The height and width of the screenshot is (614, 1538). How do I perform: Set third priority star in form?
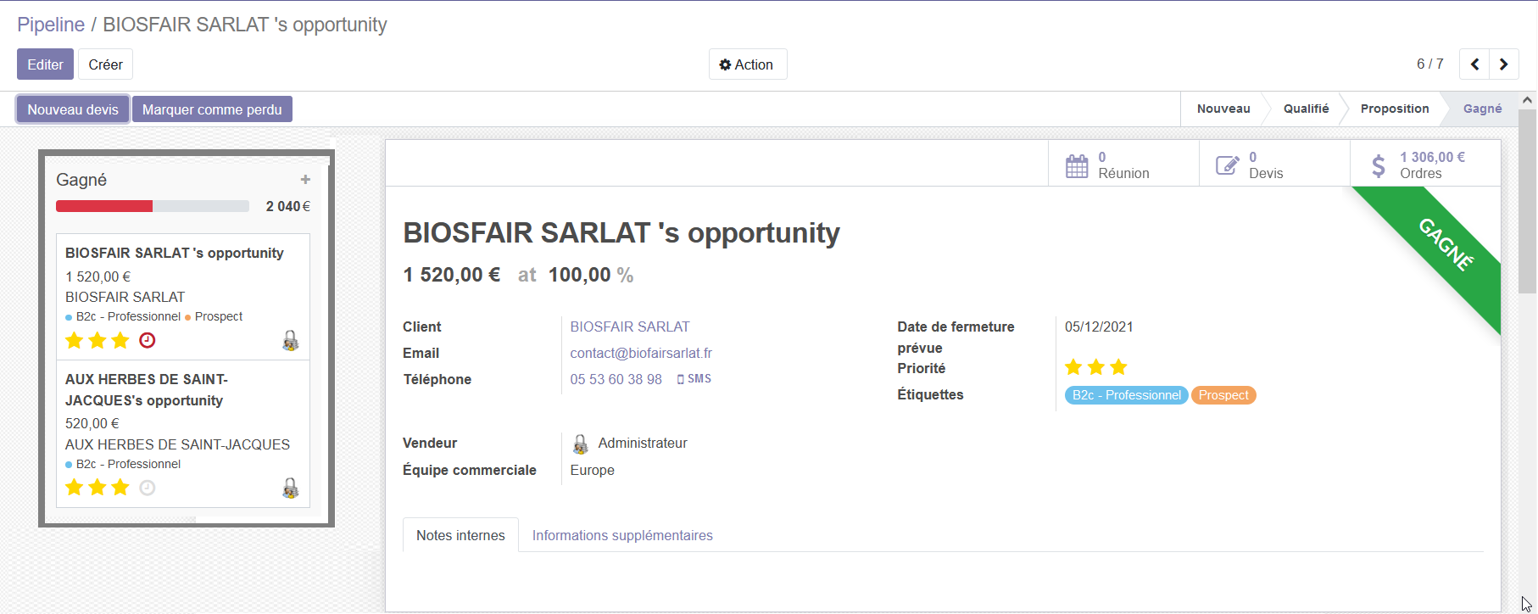point(1119,367)
